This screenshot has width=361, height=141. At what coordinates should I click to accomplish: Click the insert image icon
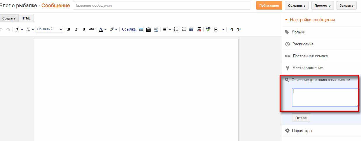(141, 29)
